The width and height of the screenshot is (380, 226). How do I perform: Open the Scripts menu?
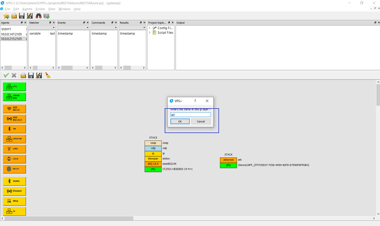point(40,9)
